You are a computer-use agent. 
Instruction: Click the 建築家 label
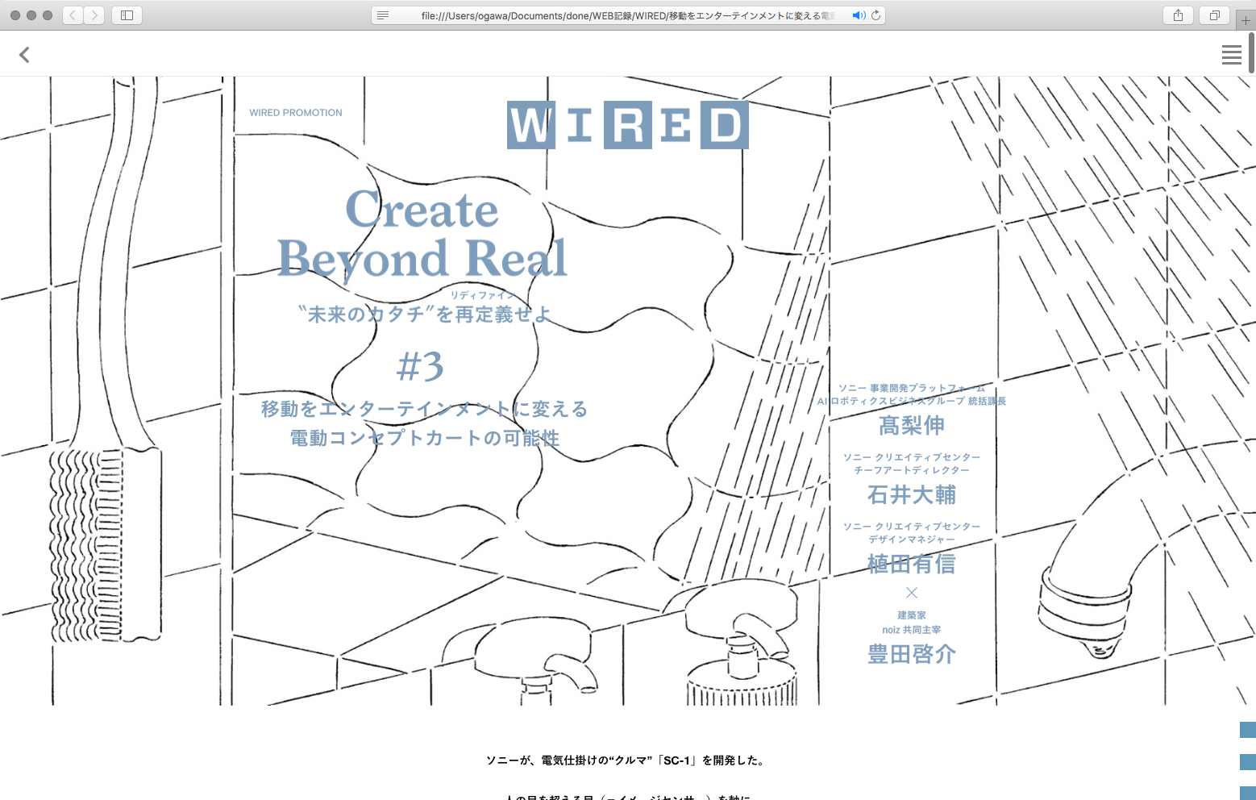coord(912,615)
